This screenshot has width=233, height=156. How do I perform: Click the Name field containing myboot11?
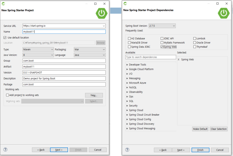point(64,32)
